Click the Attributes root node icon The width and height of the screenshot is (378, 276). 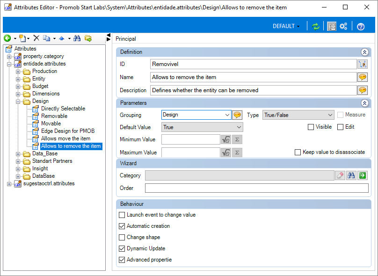point(9,49)
